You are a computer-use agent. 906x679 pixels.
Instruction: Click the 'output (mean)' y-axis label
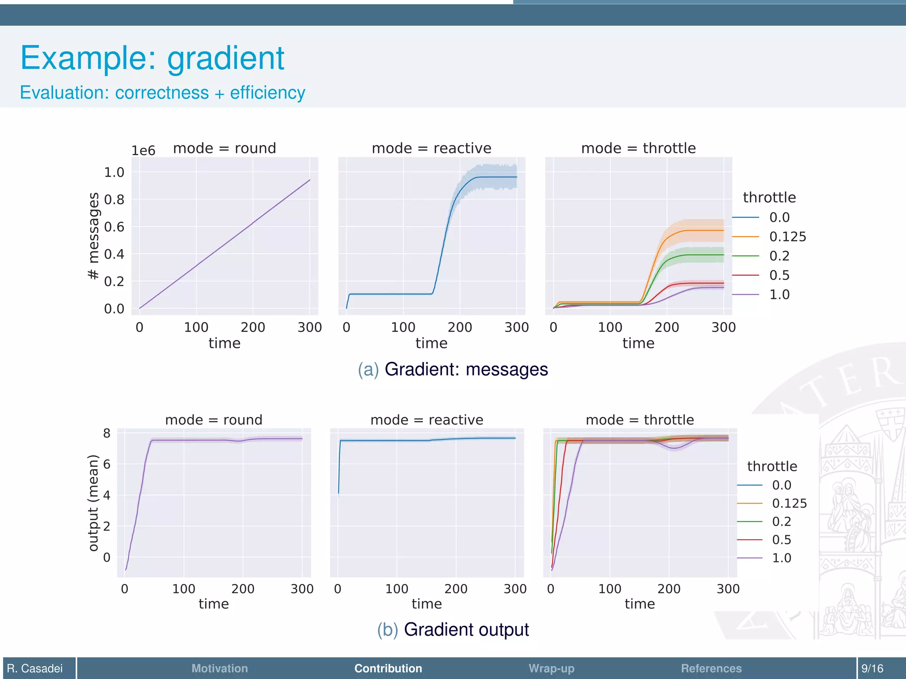(x=92, y=503)
